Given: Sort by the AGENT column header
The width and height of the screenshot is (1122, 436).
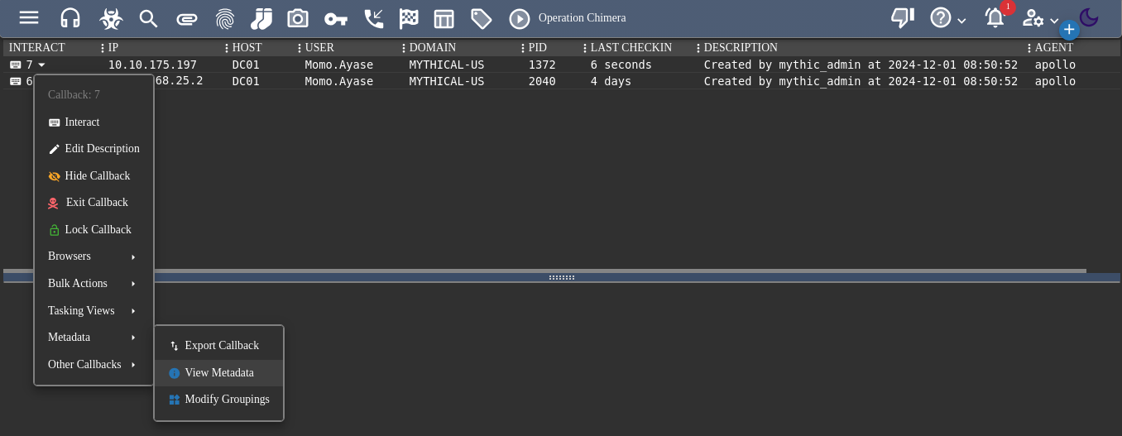Looking at the screenshot, I should 1054,48.
